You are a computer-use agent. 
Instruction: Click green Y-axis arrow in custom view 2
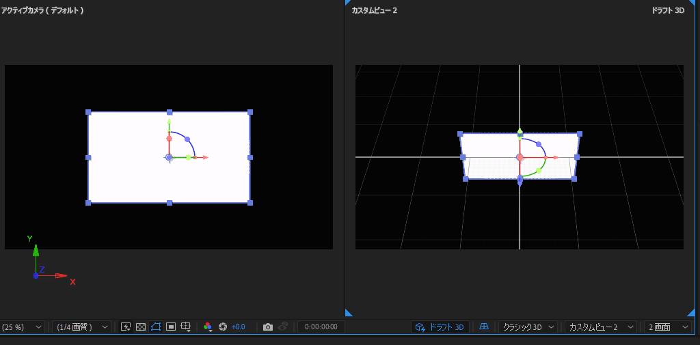tap(520, 131)
